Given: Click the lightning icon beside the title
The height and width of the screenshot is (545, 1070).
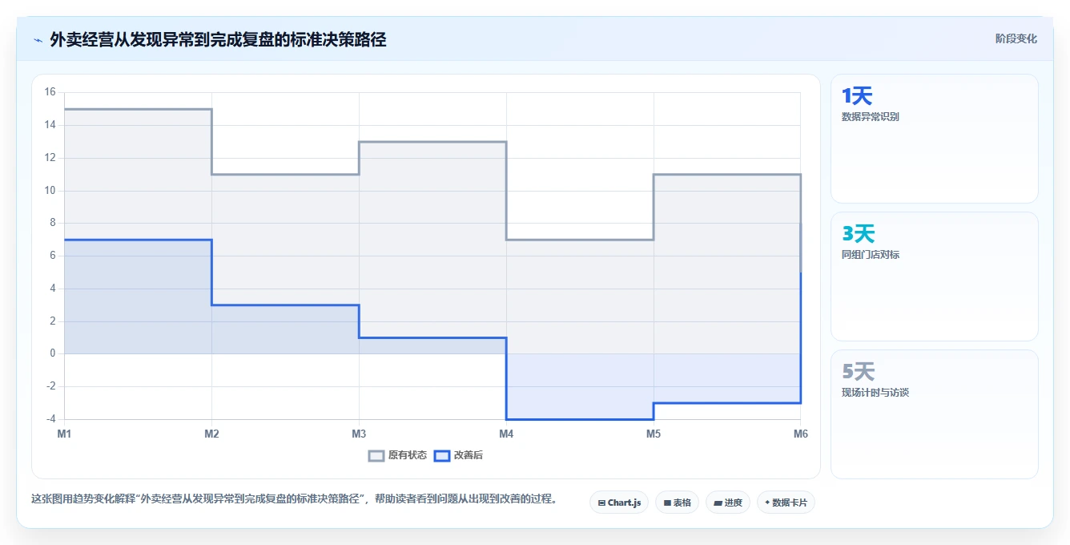Looking at the screenshot, I should (x=38, y=39).
